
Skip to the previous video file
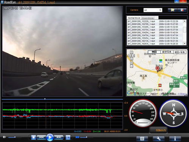41,137
